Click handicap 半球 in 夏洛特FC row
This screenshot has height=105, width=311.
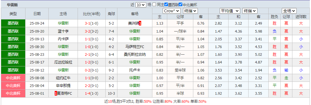click(x=180, y=94)
